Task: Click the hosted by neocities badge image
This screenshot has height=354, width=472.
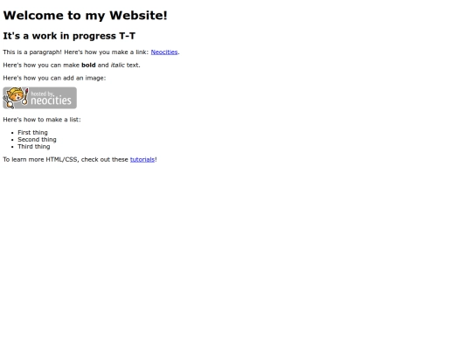Action: point(39,98)
